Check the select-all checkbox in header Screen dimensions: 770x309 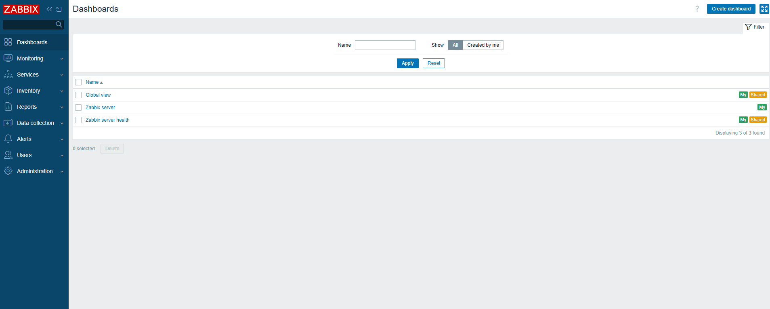[78, 82]
